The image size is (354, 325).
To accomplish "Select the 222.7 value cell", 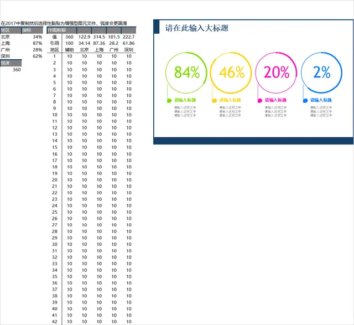I will 129,37.
